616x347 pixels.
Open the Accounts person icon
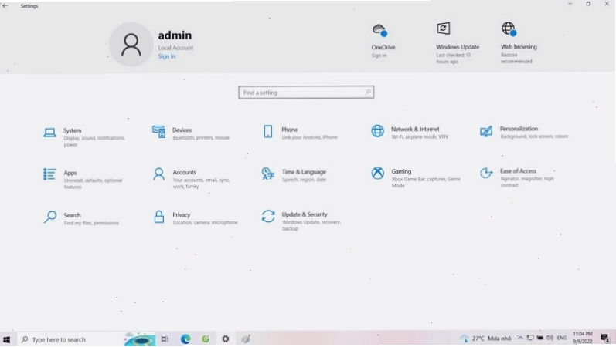click(159, 174)
